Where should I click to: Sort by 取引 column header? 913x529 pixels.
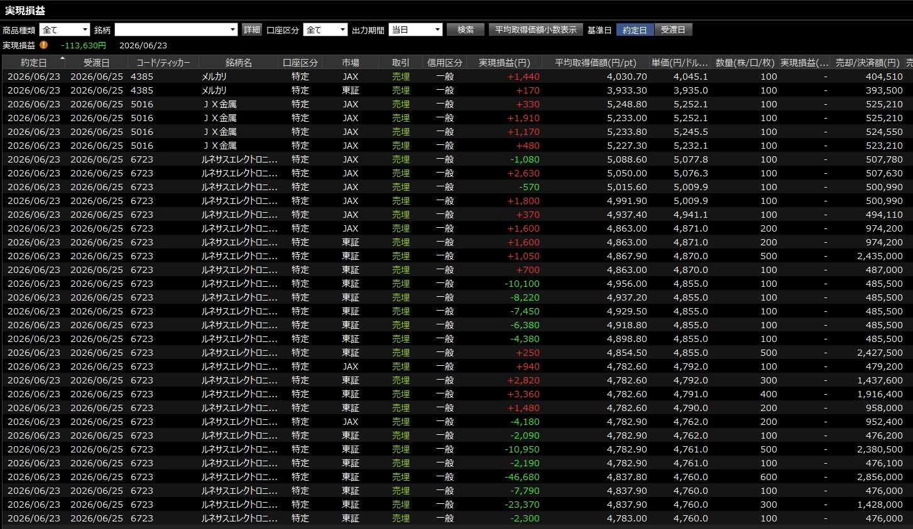(x=401, y=63)
